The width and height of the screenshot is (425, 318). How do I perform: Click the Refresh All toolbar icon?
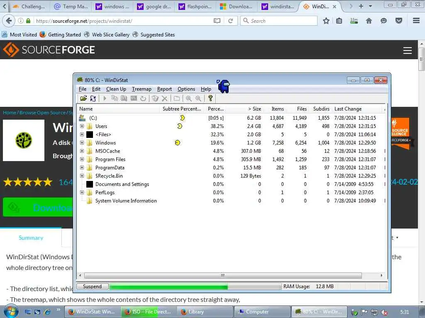93,98
